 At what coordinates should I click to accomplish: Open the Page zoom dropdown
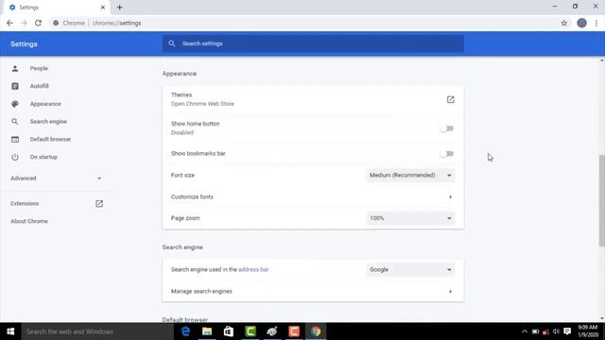(x=410, y=218)
